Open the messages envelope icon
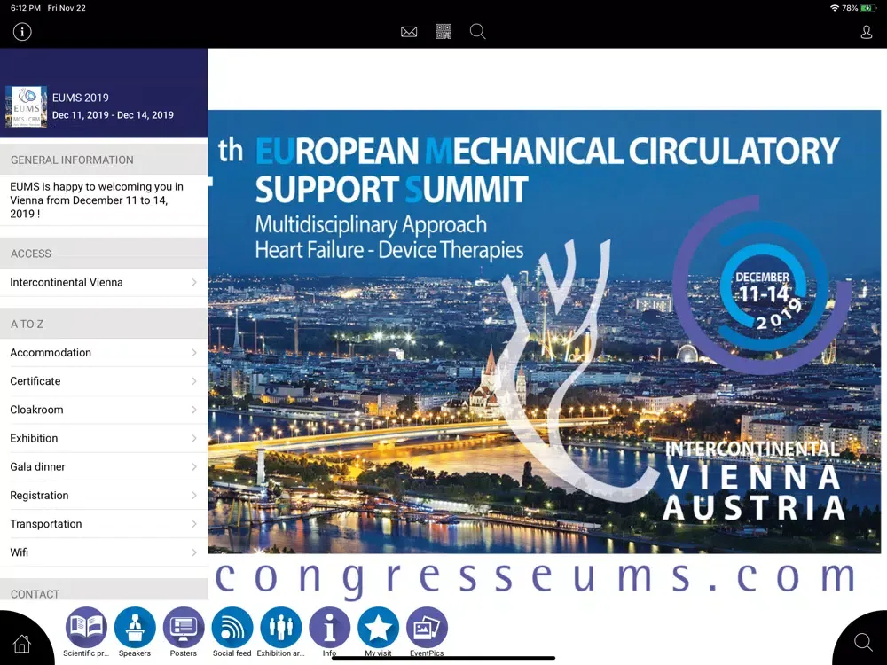The height and width of the screenshot is (665, 887). tap(409, 32)
